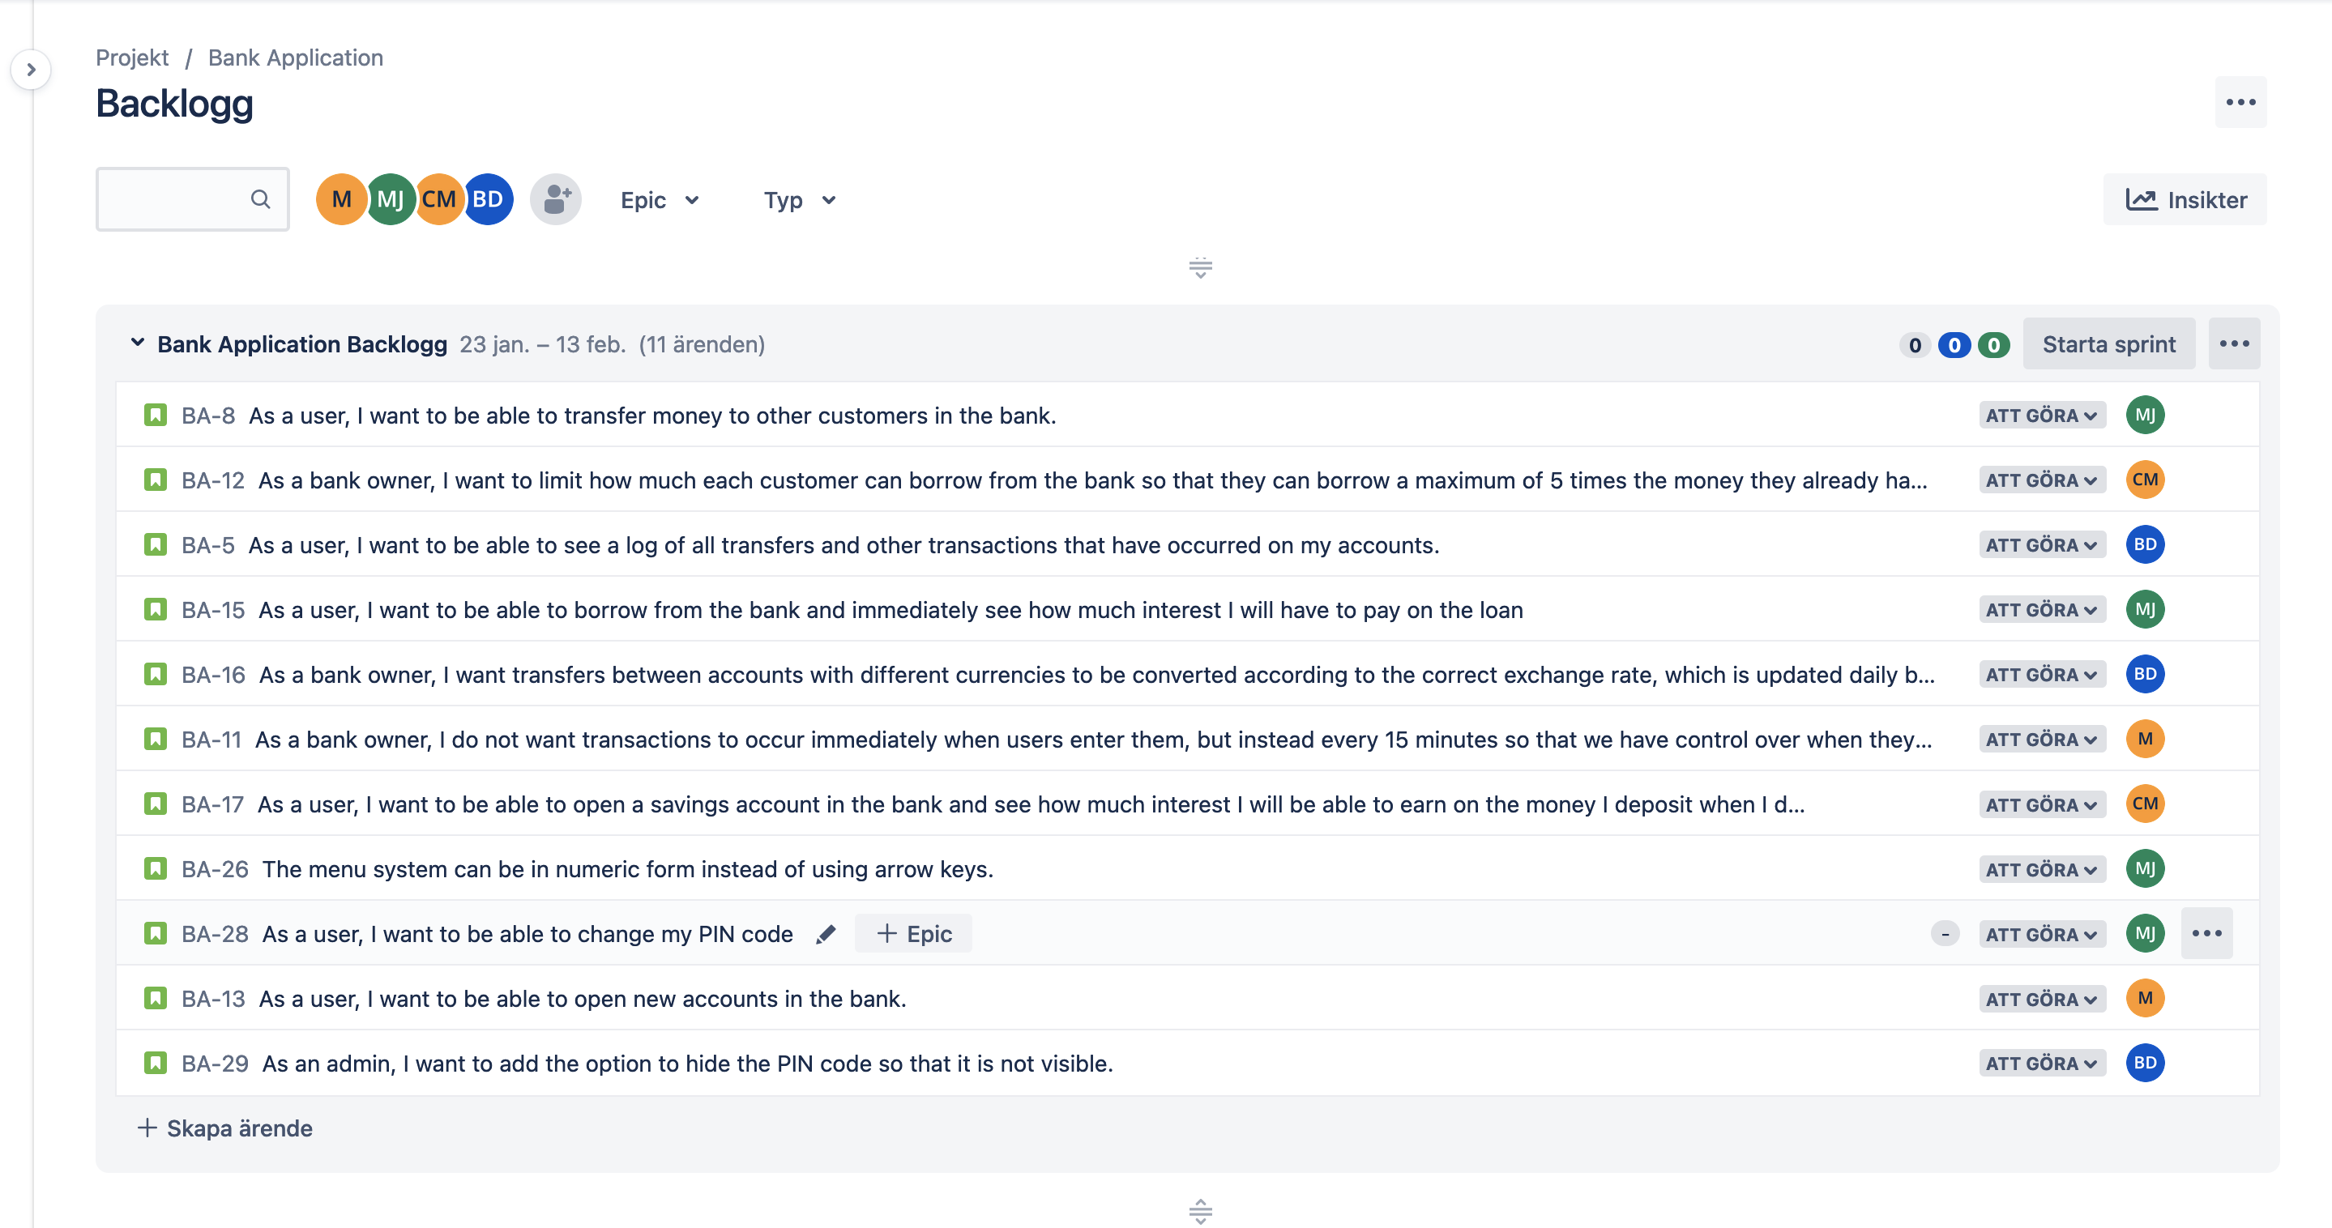Open the page options menu top right

(x=2240, y=102)
